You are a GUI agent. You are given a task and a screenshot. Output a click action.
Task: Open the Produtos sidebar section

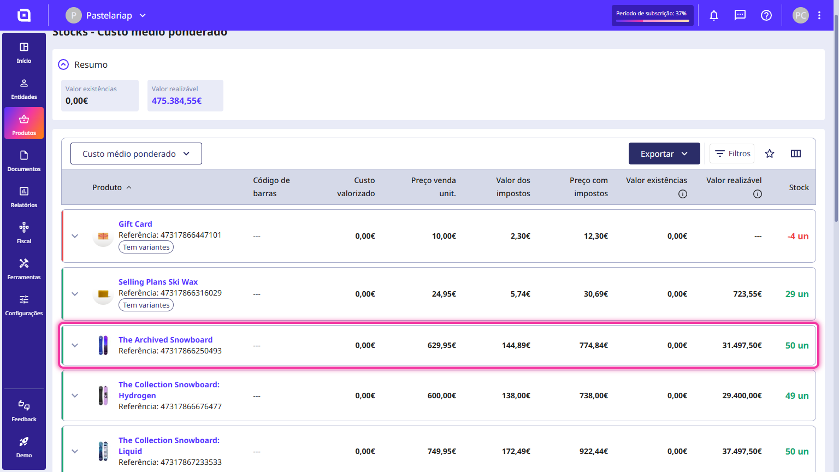point(24,123)
